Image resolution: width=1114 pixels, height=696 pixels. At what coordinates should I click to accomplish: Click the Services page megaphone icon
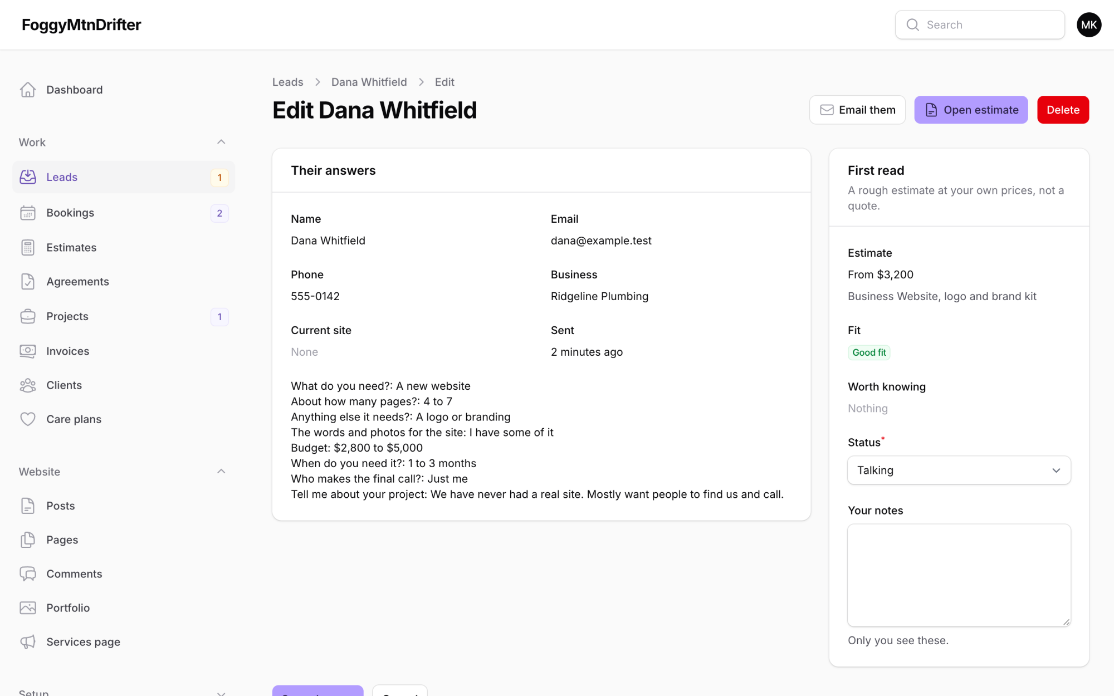point(28,642)
